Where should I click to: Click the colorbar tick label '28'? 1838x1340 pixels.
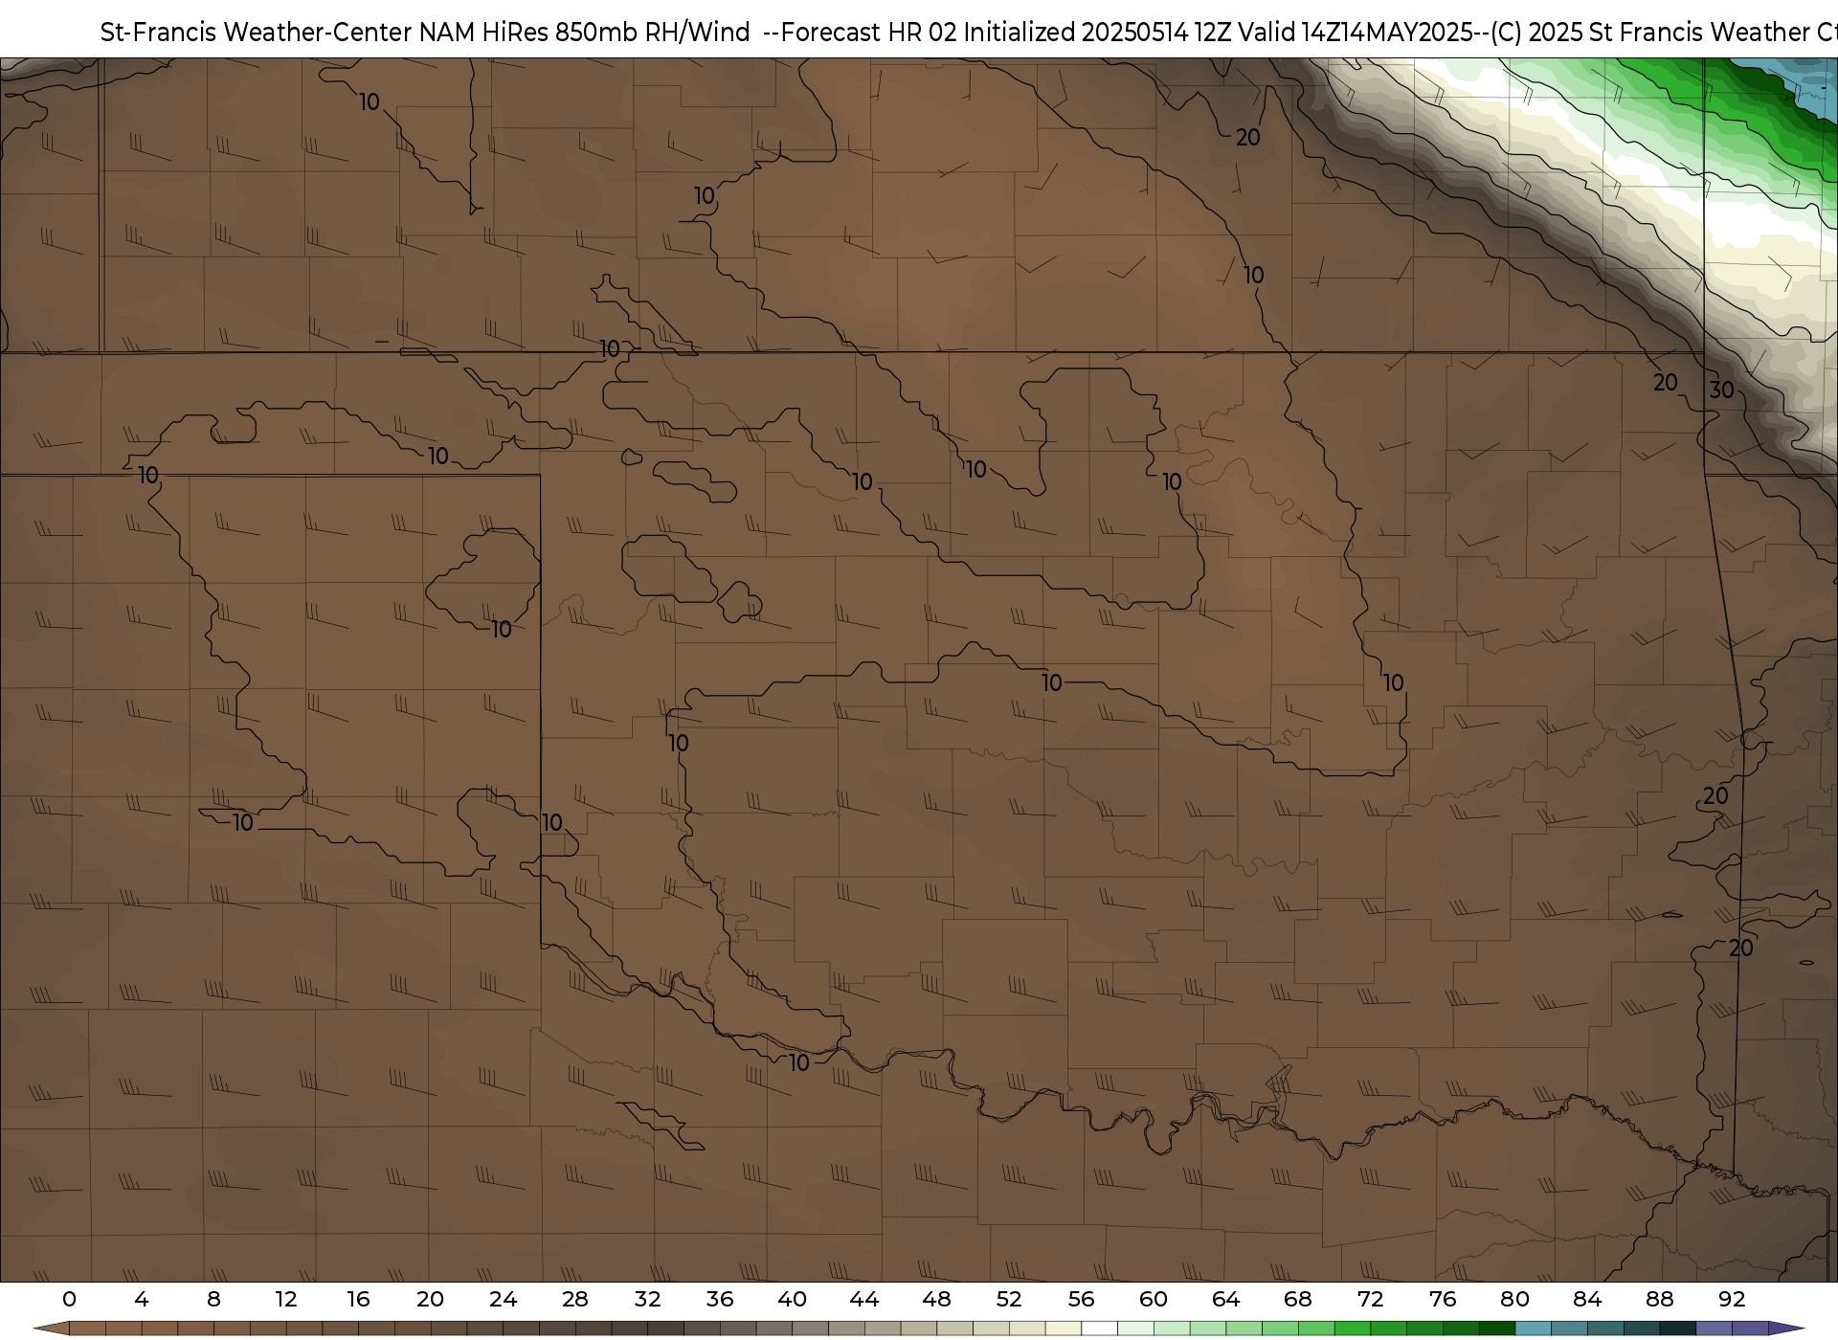click(575, 1299)
